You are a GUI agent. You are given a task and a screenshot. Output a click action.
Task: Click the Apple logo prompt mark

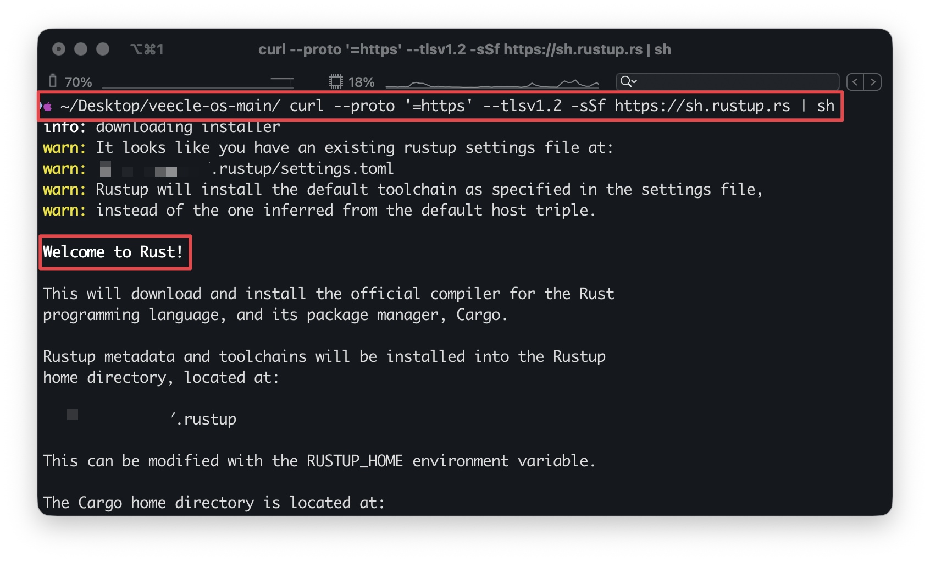(x=48, y=106)
